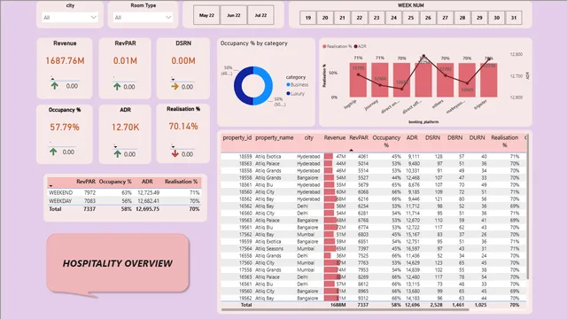Click the green up arrow under RevPAR
Screen dimensions: 567x319
point(117,87)
